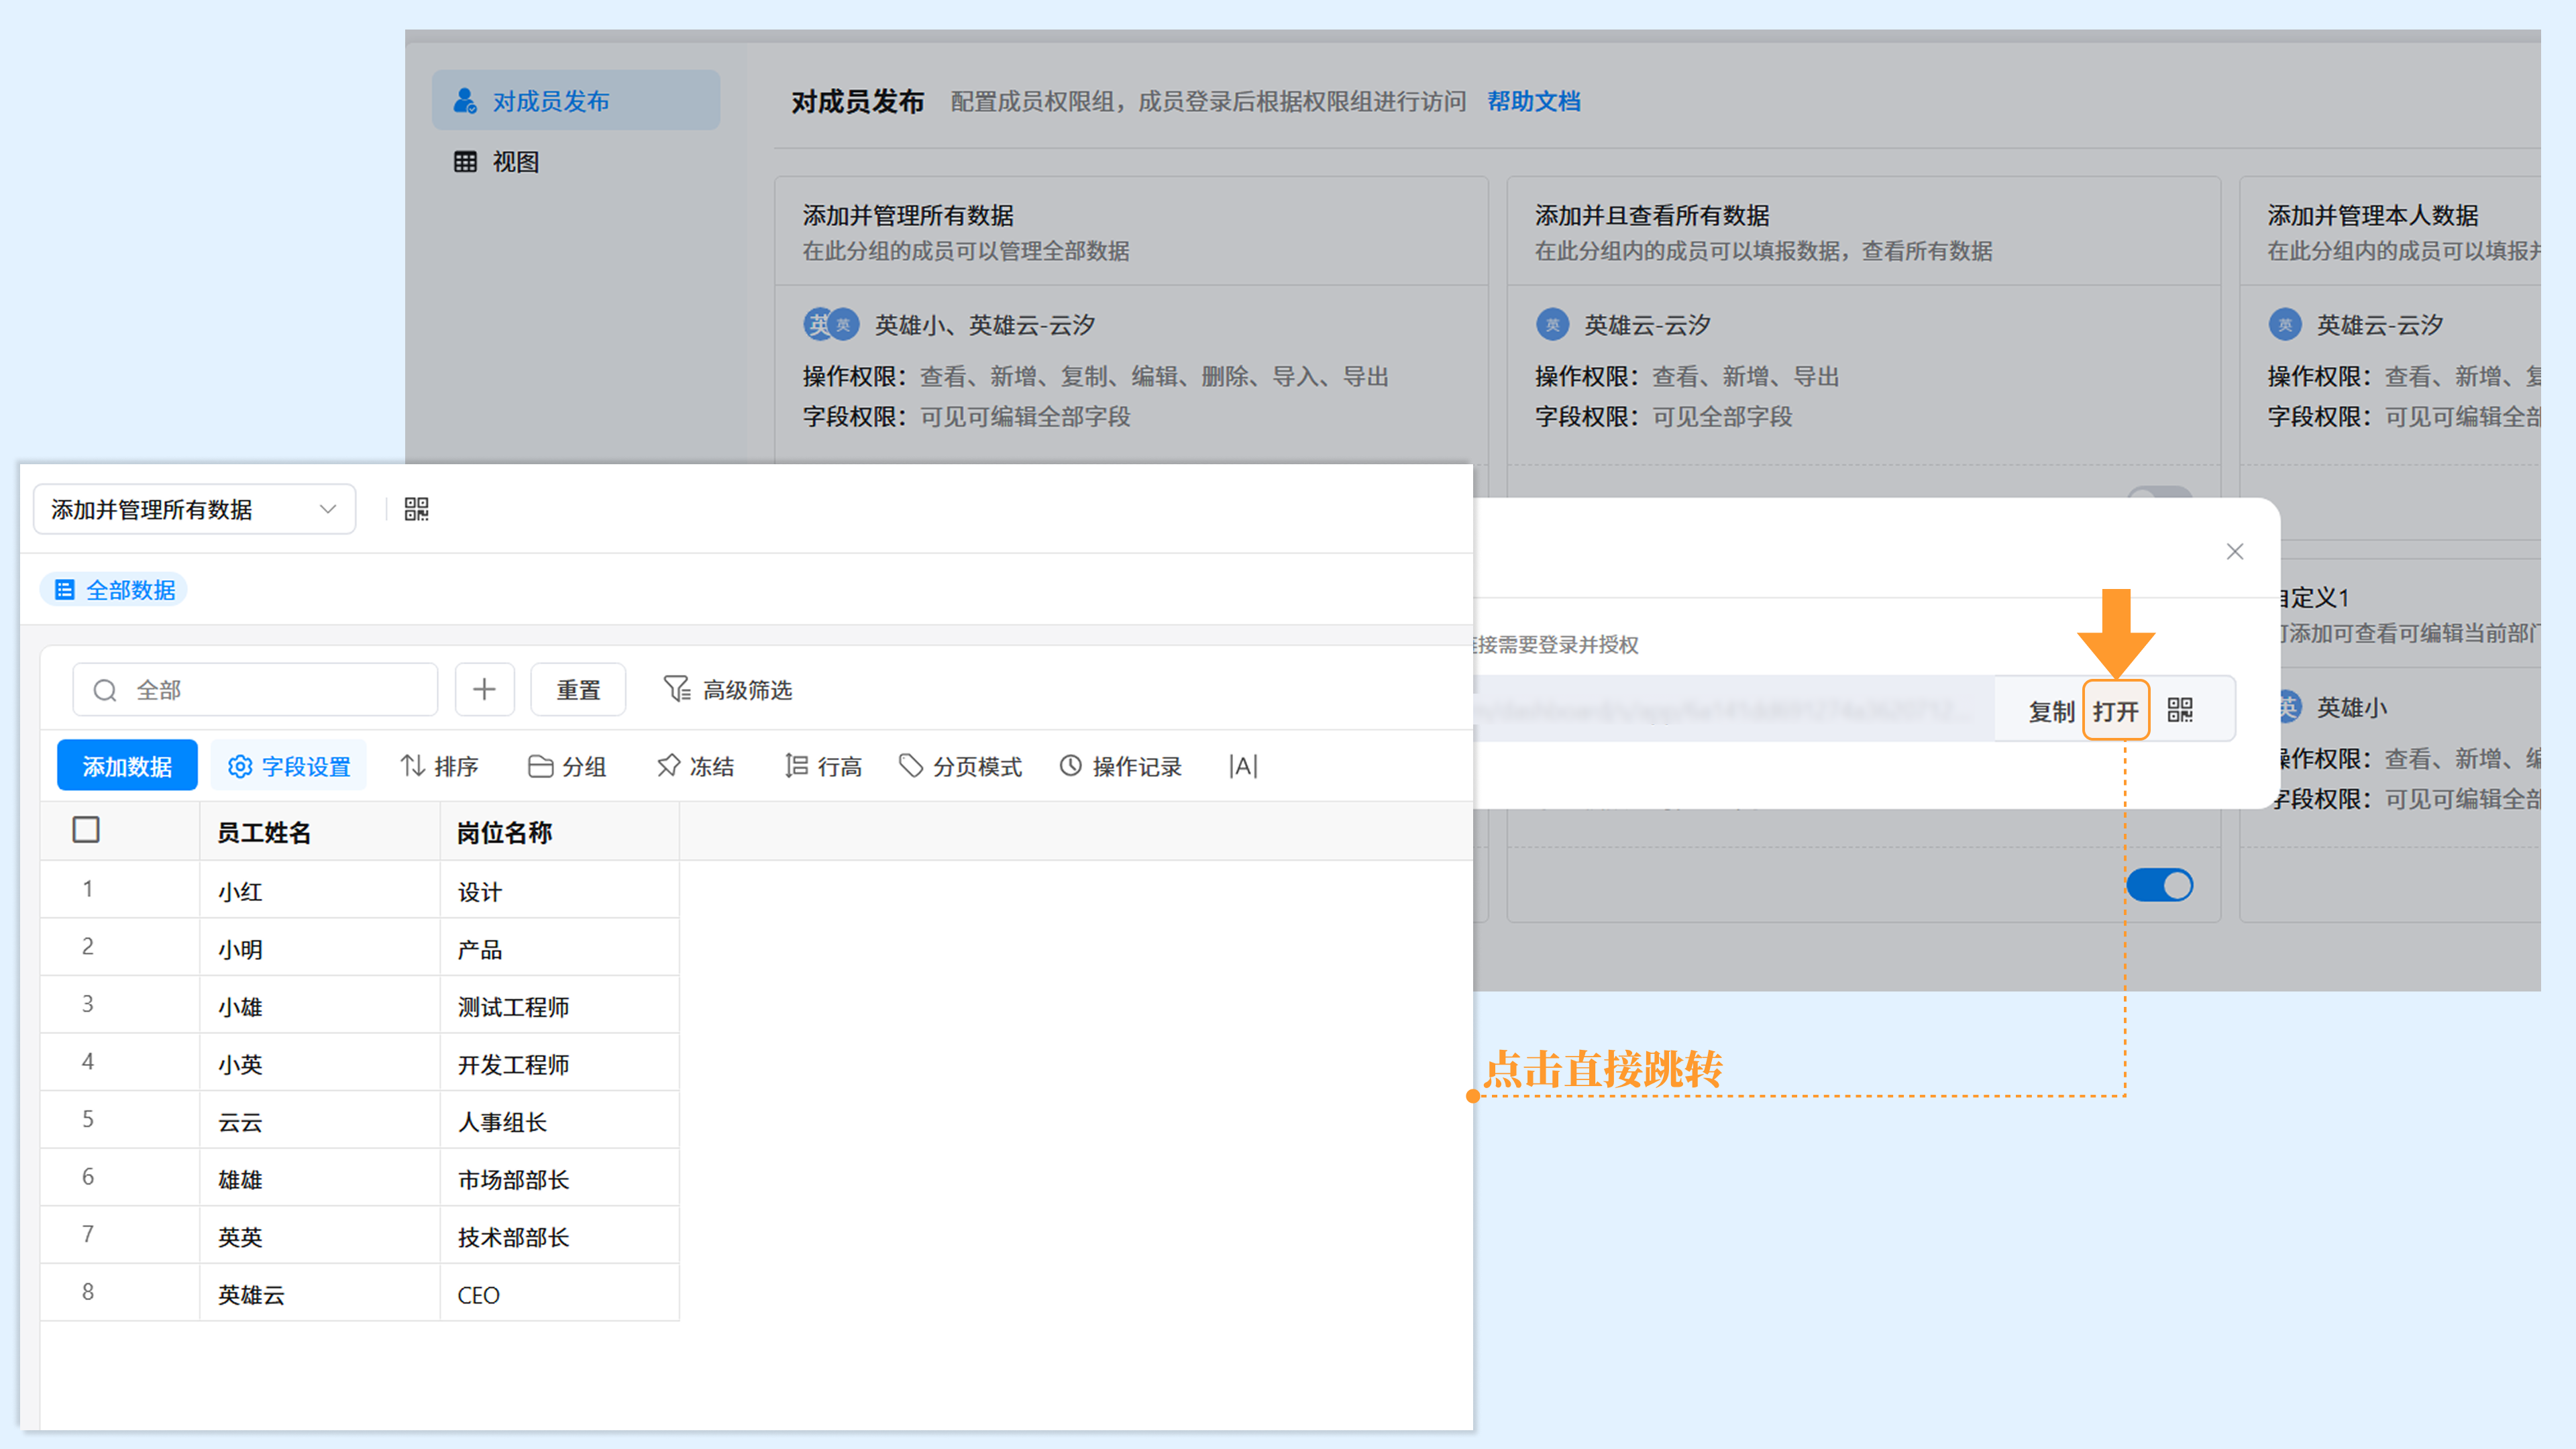The width and height of the screenshot is (2576, 1449).
Task: Tick the select-all checkbox in table header
Action: (x=86, y=829)
